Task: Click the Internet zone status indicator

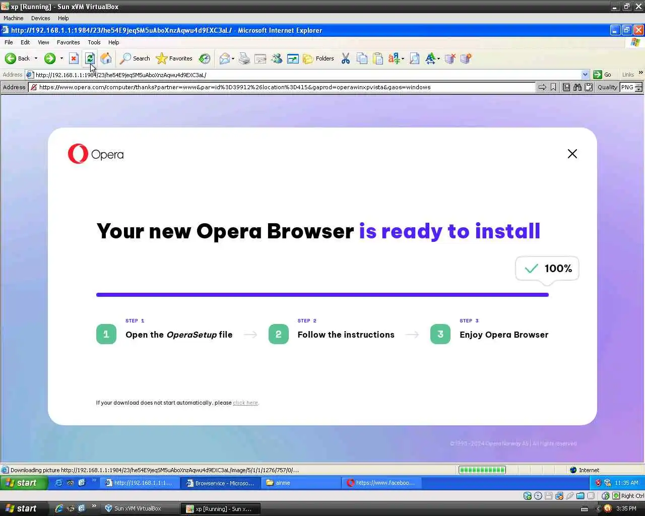Action: 585,470
